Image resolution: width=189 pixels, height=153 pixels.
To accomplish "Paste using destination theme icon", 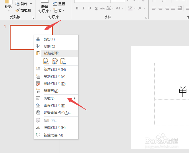I will coord(46,61).
